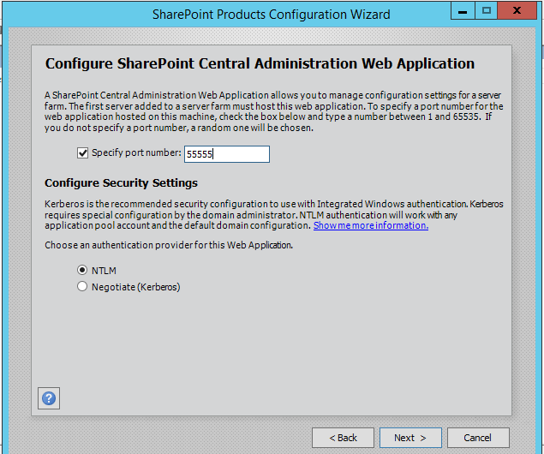Cancel the configuration wizard
Viewport: 544px width, 454px height.
click(478, 438)
